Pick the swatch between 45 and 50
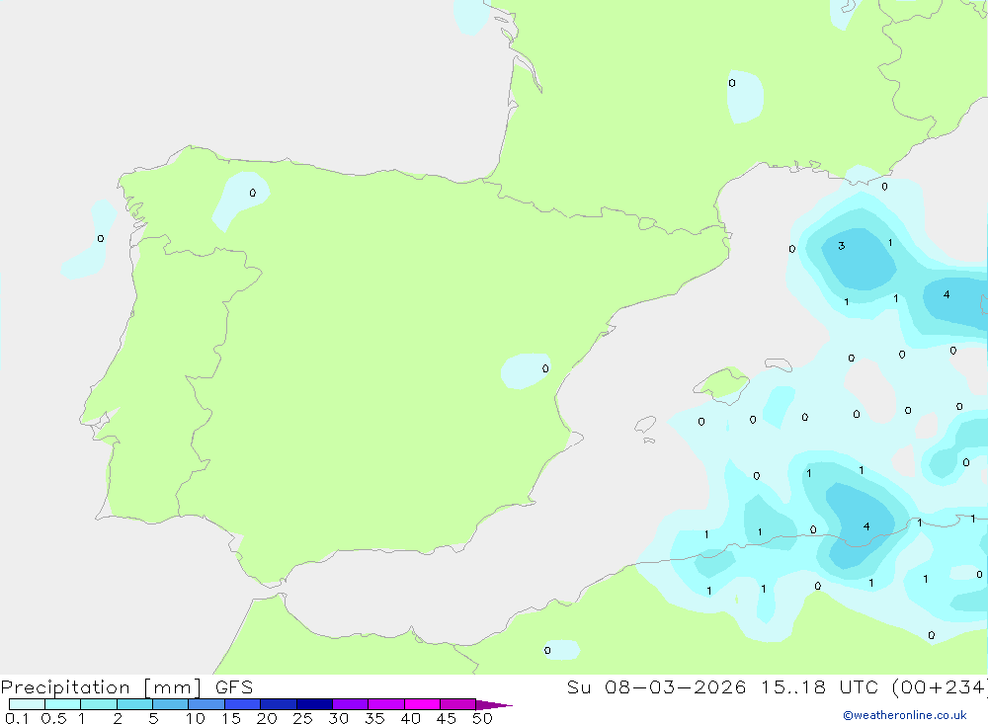 click(x=457, y=704)
